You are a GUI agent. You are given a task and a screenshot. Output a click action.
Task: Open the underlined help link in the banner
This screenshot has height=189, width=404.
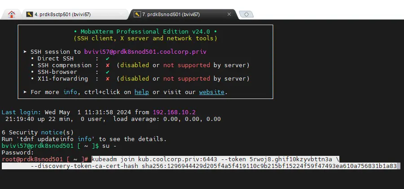click(141, 92)
